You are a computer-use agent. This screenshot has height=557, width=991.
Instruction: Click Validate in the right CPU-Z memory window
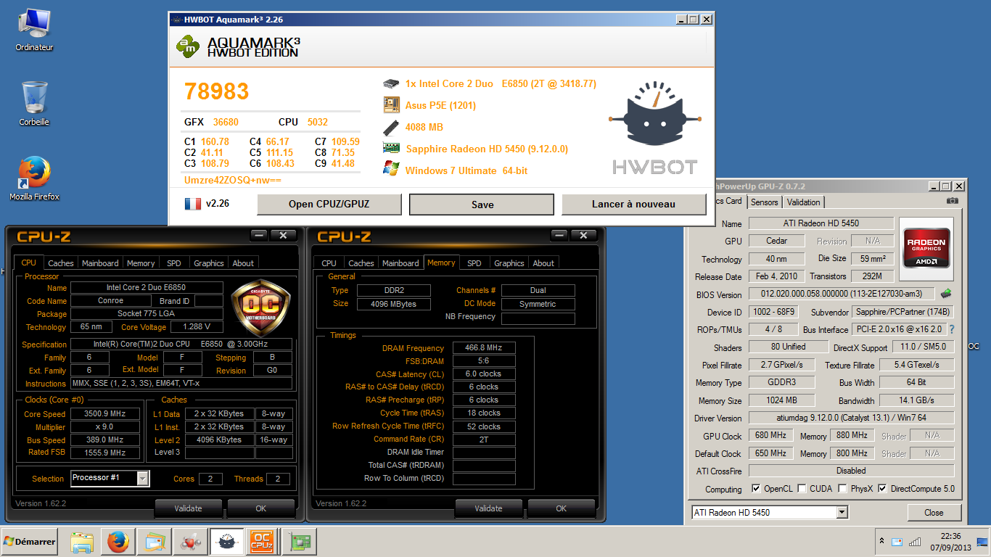point(488,508)
